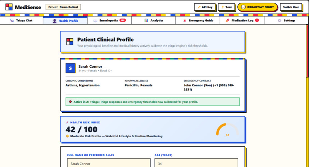Click the book icon on Encyclopedia tab

click(95, 21)
